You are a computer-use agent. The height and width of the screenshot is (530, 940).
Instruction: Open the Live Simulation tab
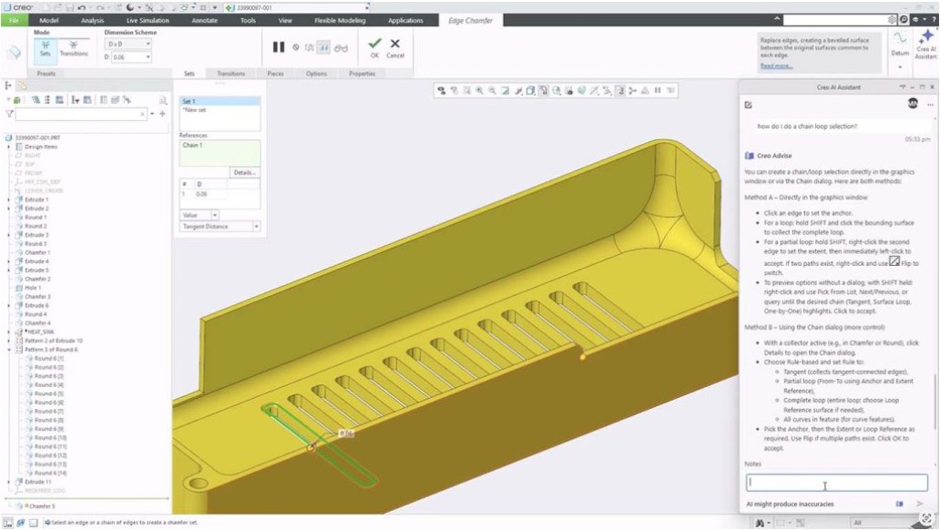[148, 20]
